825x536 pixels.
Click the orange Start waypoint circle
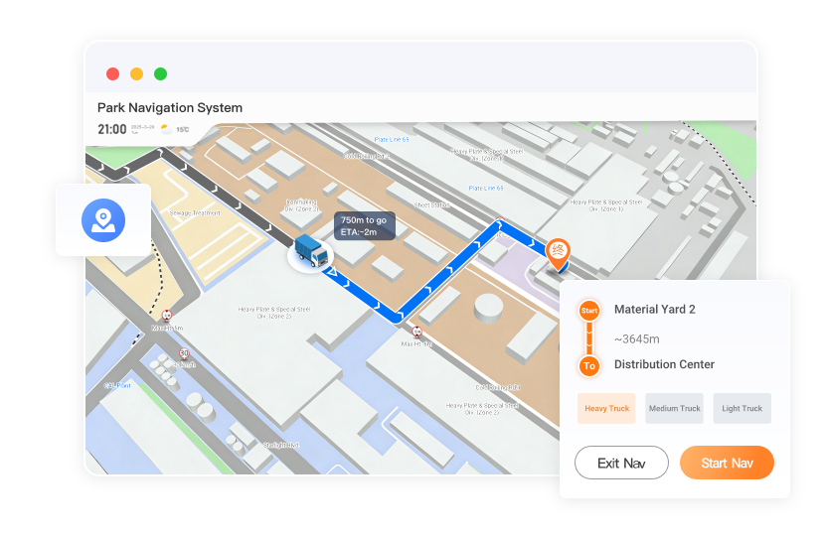coord(589,311)
